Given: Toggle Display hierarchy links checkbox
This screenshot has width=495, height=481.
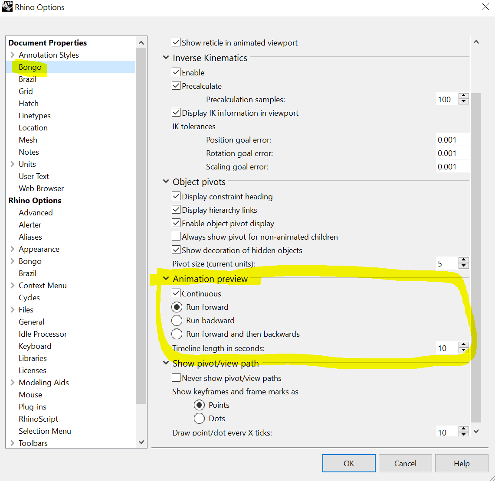Looking at the screenshot, I should (x=176, y=210).
